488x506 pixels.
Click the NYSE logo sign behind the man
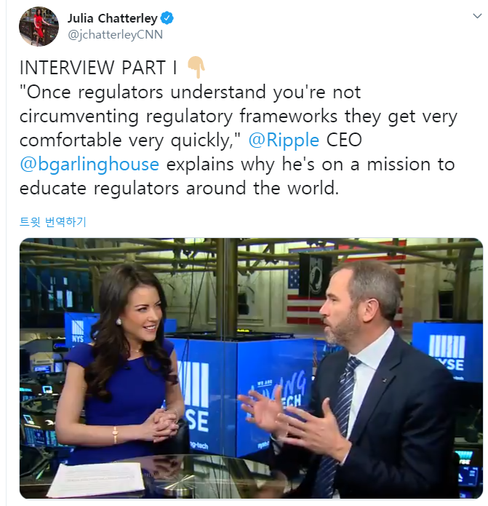tap(448, 352)
